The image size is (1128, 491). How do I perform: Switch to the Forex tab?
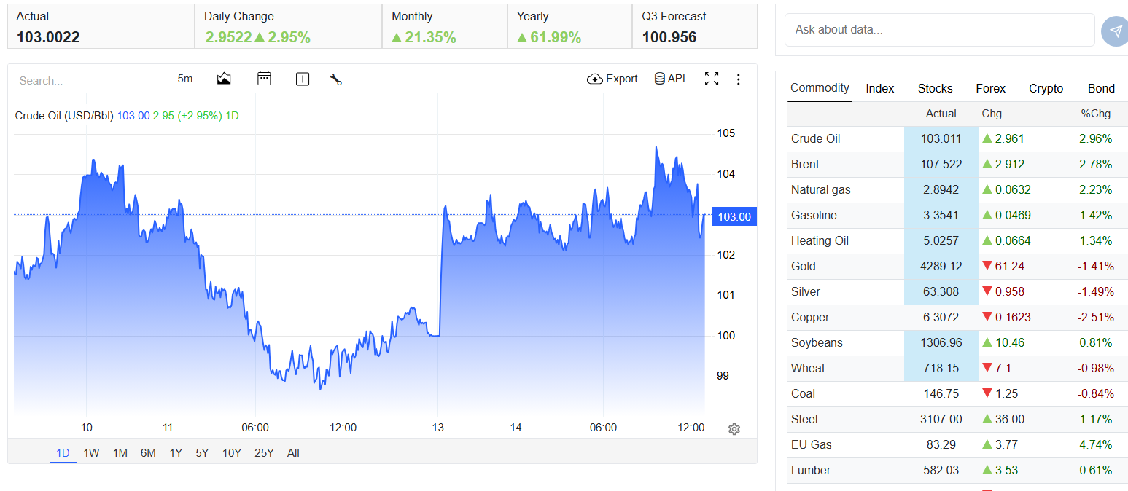coord(990,88)
